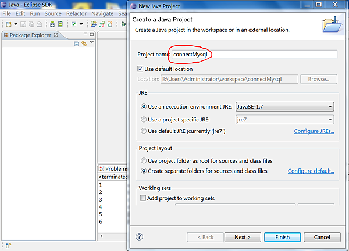Open the Navigate menu
Viewport: 349px width, 251px height.
(x=102, y=13)
